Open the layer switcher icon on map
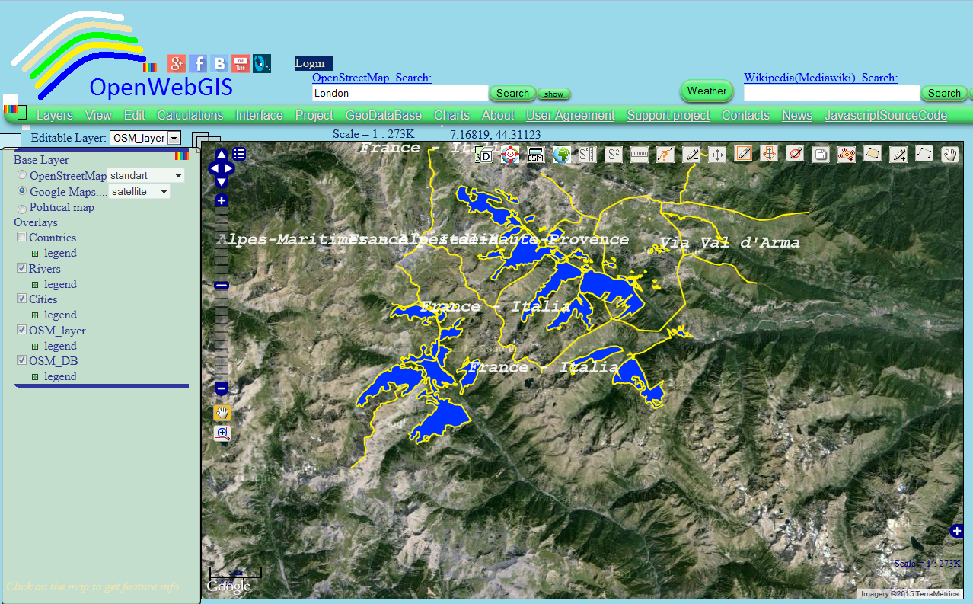 point(239,153)
